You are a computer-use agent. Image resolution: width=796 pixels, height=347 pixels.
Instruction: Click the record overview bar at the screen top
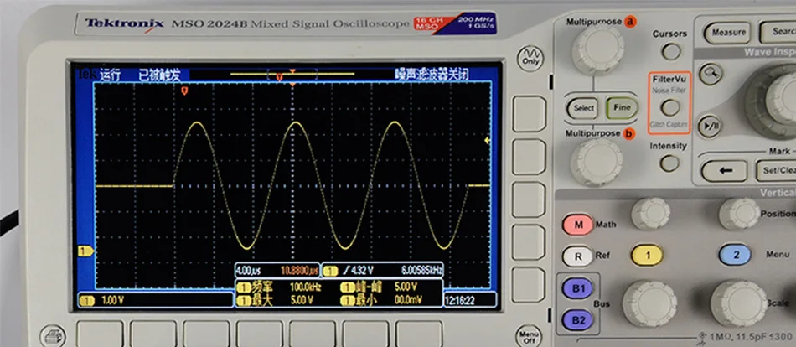292,74
